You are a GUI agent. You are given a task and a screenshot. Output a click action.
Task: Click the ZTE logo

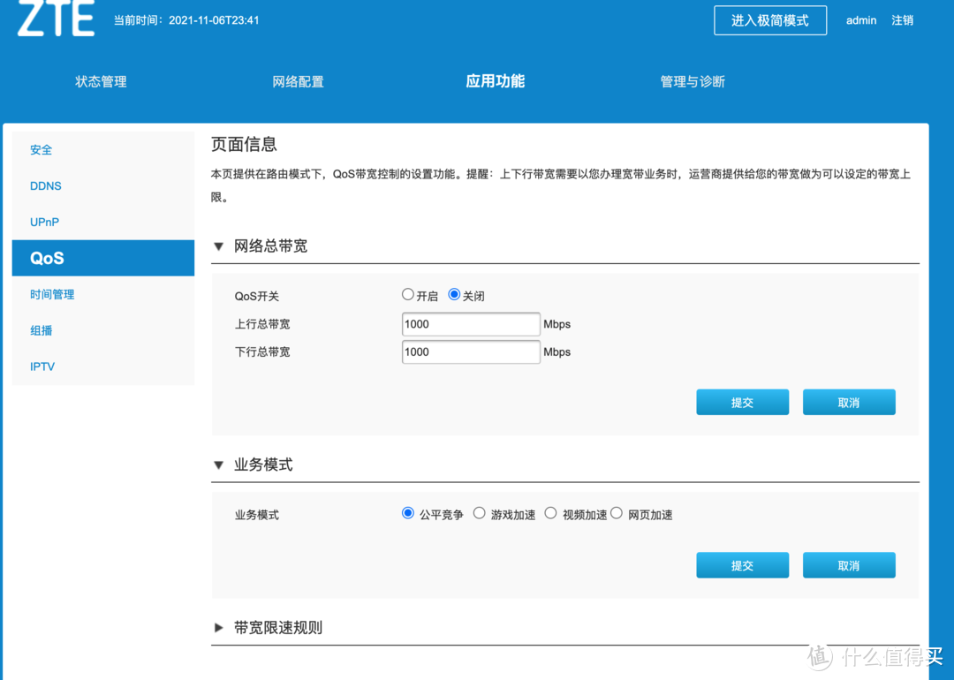56,19
